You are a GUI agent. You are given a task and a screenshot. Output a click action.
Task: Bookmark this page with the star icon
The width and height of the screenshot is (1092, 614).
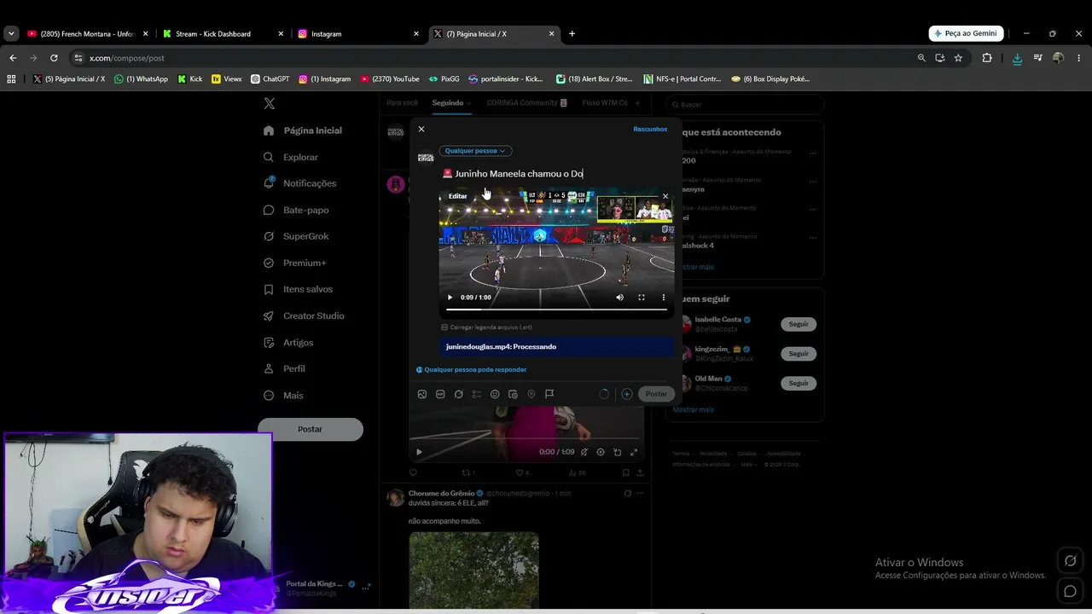point(958,58)
